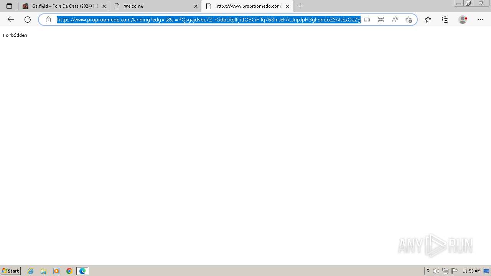Viewport: 491px width, 276px height.
Task: Select the proproomedo.com tab
Action: point(247,6)
